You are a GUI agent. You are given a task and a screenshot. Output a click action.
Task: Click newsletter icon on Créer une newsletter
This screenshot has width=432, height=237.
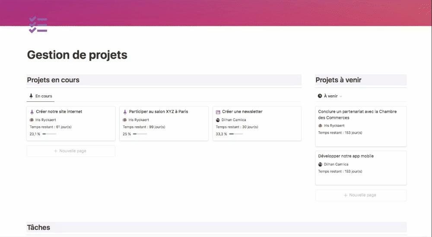tap(218, 112)
